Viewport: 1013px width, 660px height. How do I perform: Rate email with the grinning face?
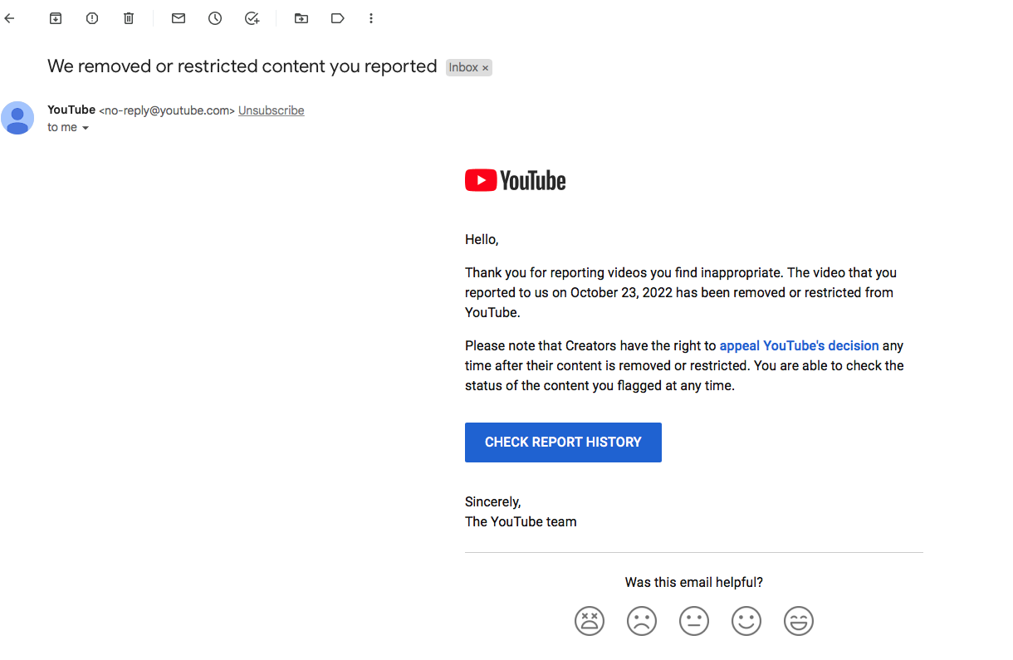[799, 621]
